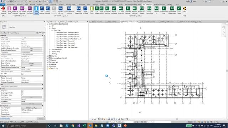Toggle Crop View checkbox
This screenshot has height=128, width=228.
coord(22,91)
